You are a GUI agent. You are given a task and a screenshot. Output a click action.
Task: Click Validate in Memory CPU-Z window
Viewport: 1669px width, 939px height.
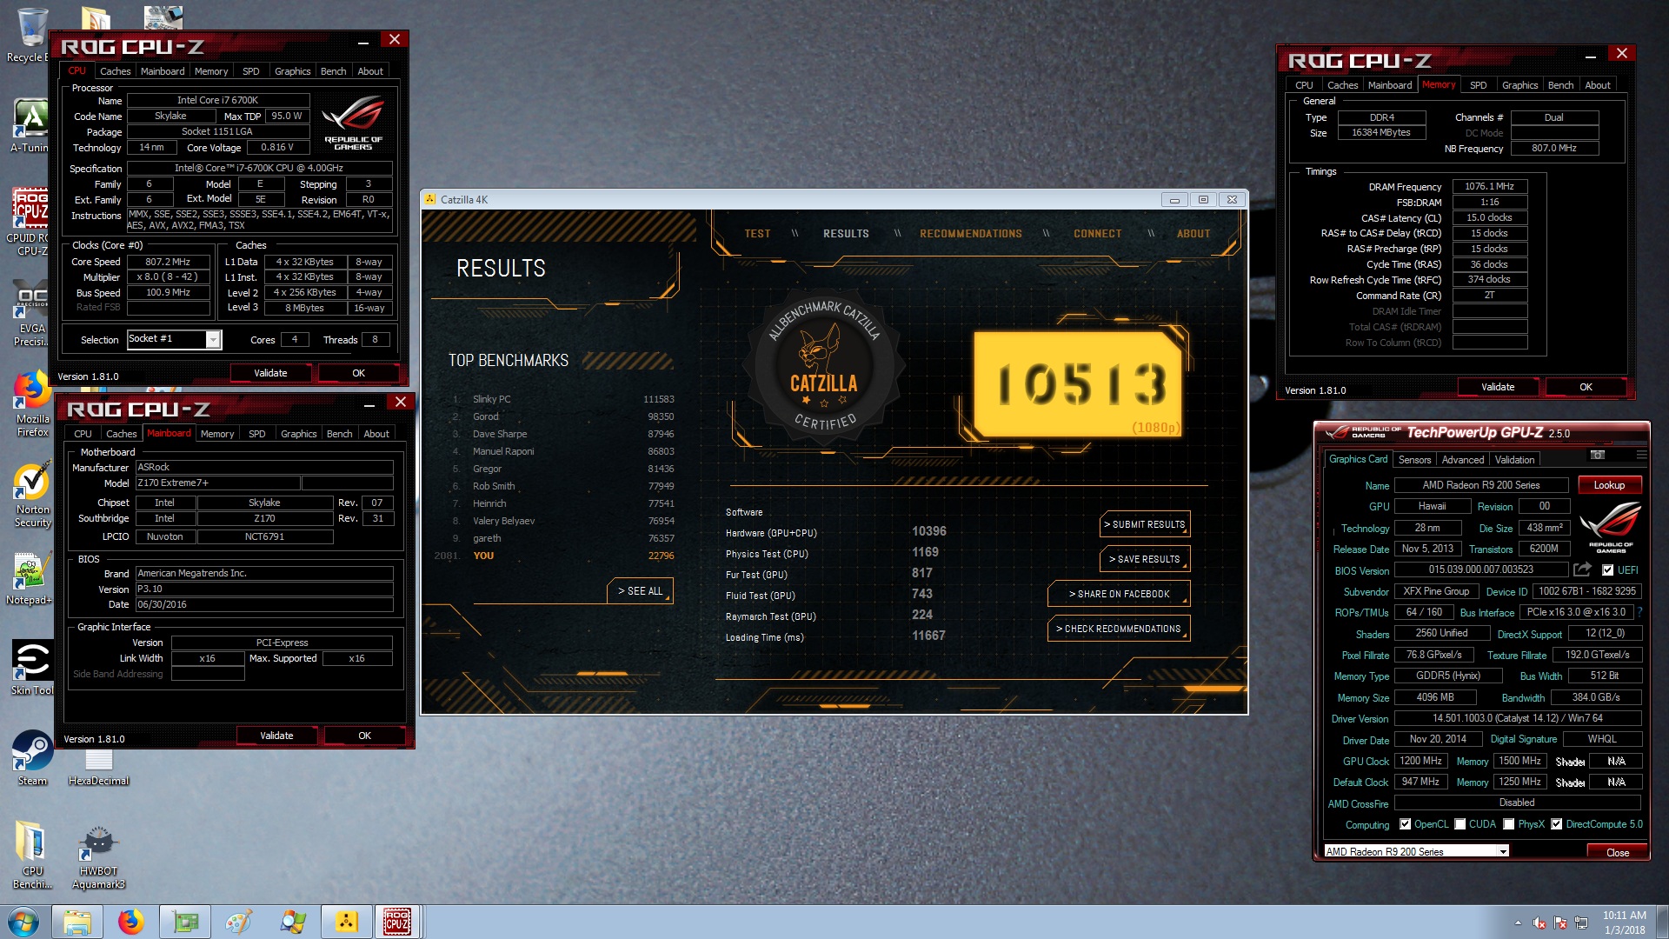point(1497,387)
